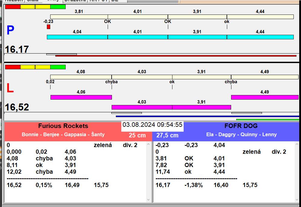301x207 pixels.
Task: Click -1,38% in the FOFR DOG summary row
Action: pyautogui.click(x=194, y=185)
